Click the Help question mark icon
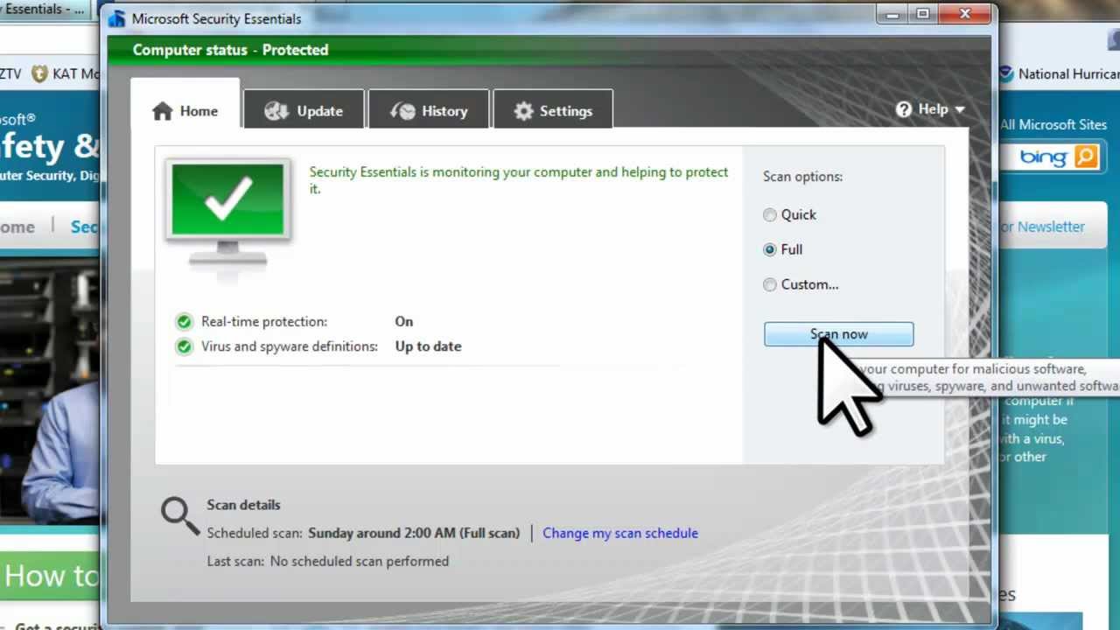The height and width of the screenshot is (630, 1120). click(x=904, y=109)
